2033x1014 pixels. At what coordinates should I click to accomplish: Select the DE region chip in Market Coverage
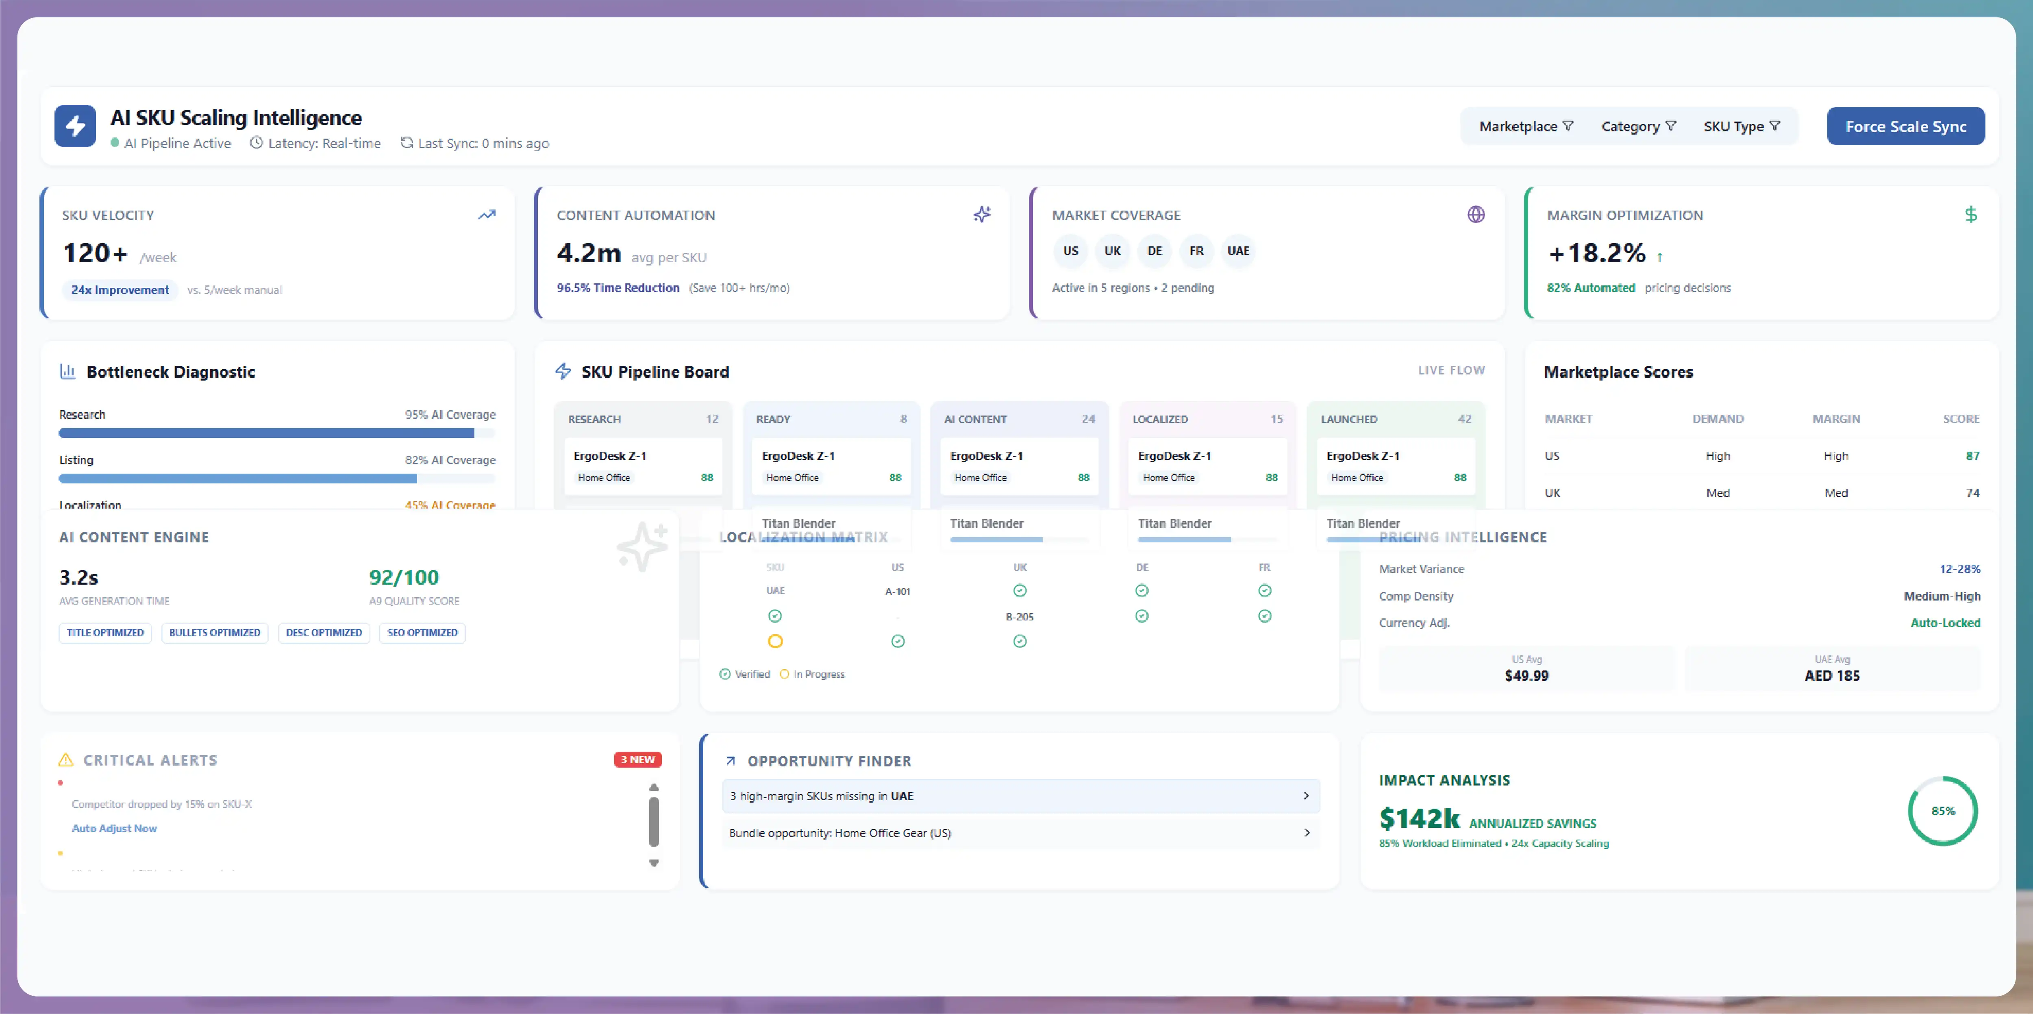[x=1155, y=251]
